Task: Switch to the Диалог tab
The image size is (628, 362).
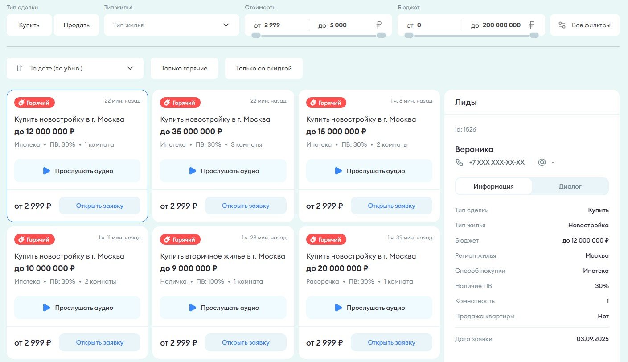Action: [x=570, y=186]
